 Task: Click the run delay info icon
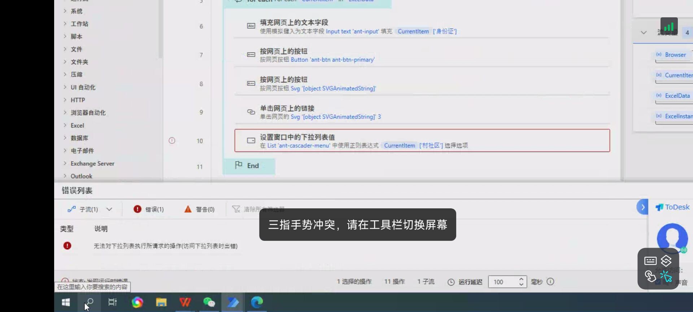(550, 282)
